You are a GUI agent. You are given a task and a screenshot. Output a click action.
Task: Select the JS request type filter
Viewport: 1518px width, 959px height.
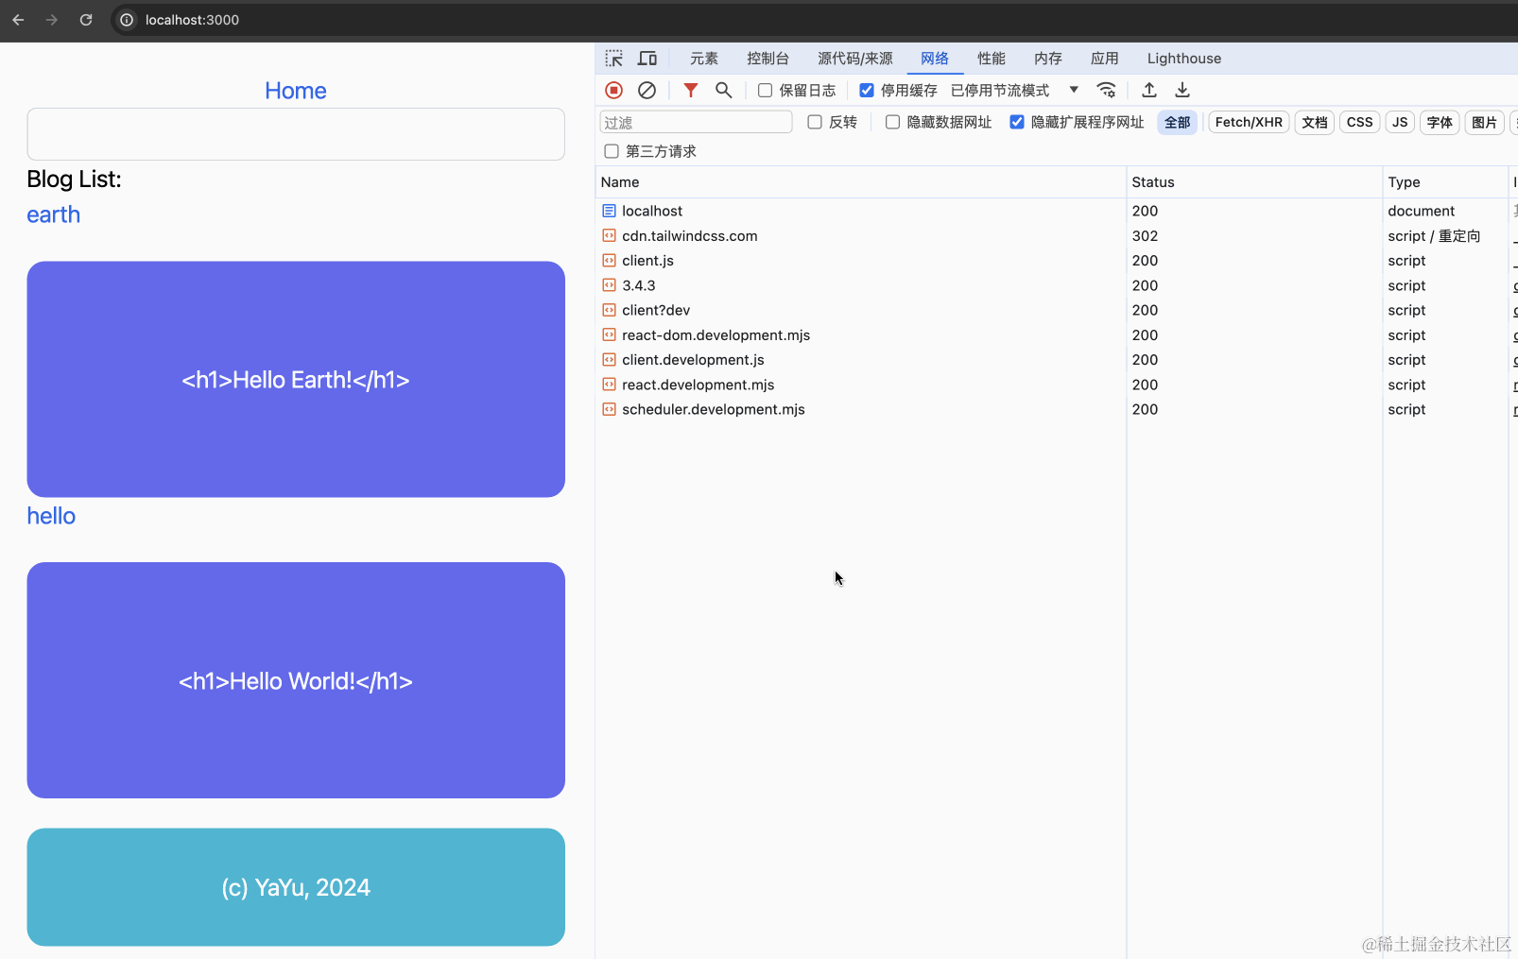coord(1399,122)
